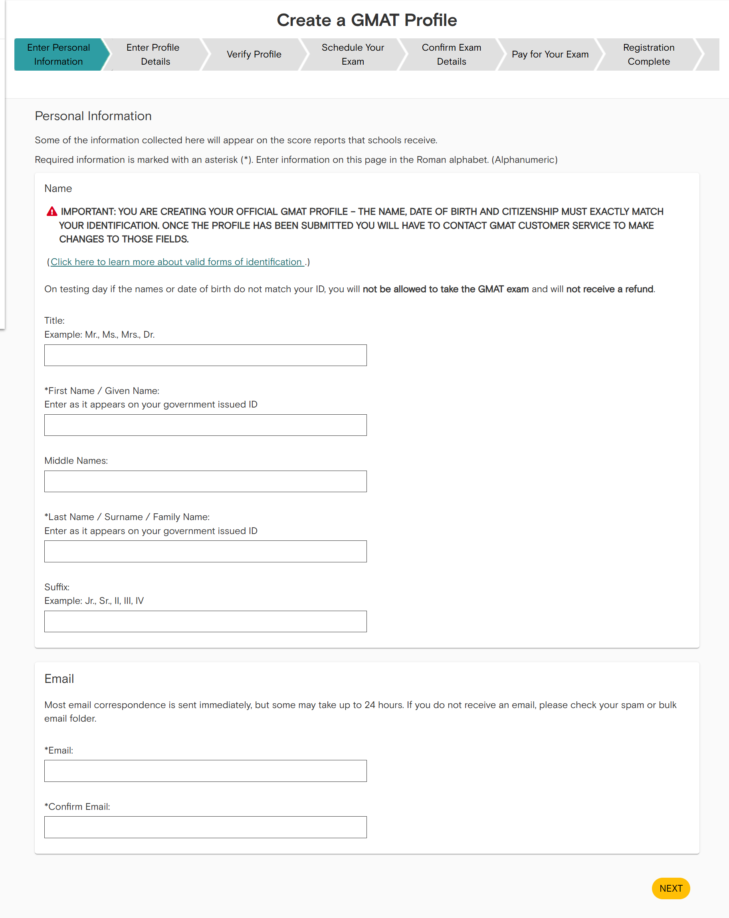729x918 pixels.
Task: Focus the Middle Names text box
Action: tap(205, 481)
